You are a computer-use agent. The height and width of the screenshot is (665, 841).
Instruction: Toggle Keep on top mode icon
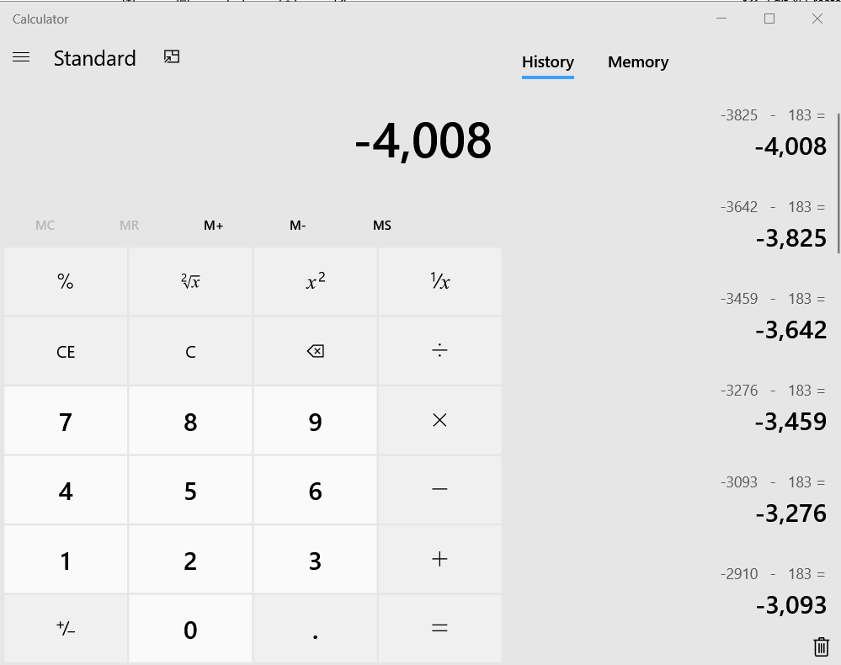point(172,56)
